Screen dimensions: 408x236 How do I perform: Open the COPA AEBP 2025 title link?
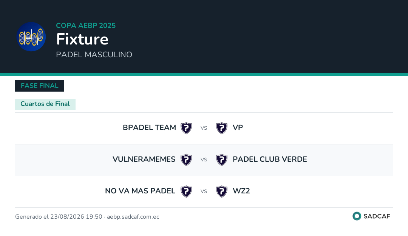click(86, 25)
